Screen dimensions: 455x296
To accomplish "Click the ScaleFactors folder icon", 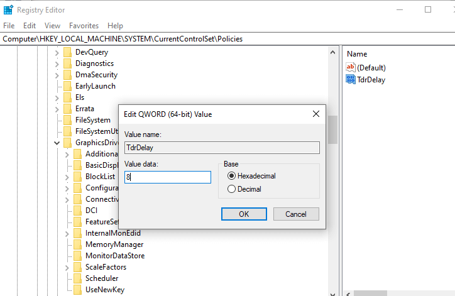I will coord(77,267).
